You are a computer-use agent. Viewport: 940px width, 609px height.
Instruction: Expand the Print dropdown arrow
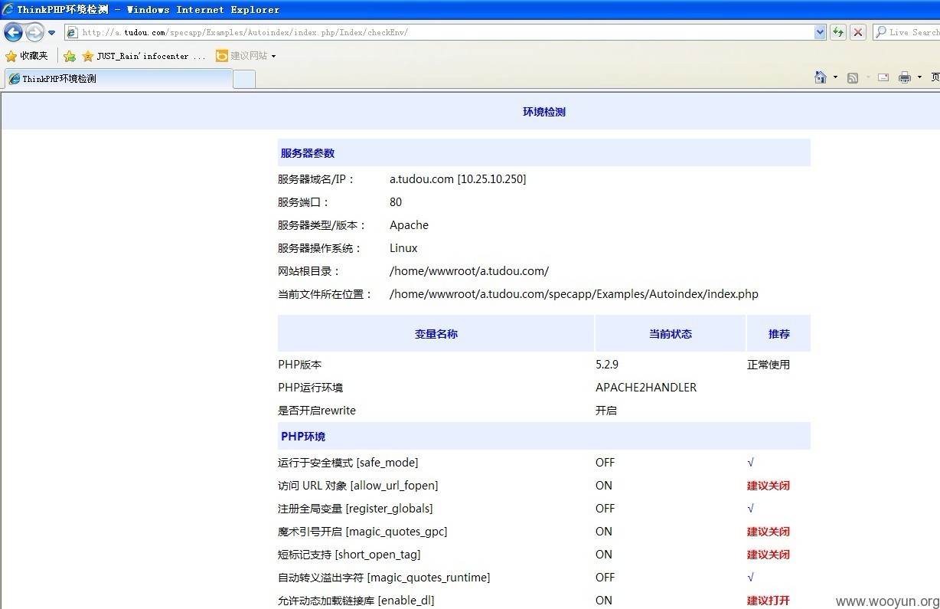(919, 77)
